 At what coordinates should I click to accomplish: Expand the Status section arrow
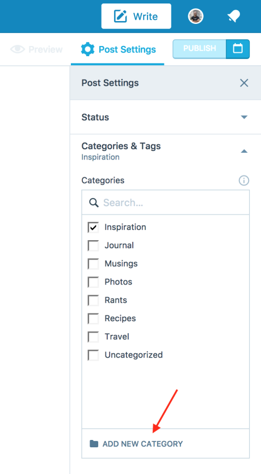coord(244,118)
